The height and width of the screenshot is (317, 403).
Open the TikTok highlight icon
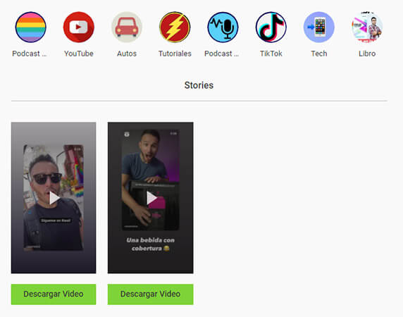pos(271,27)
